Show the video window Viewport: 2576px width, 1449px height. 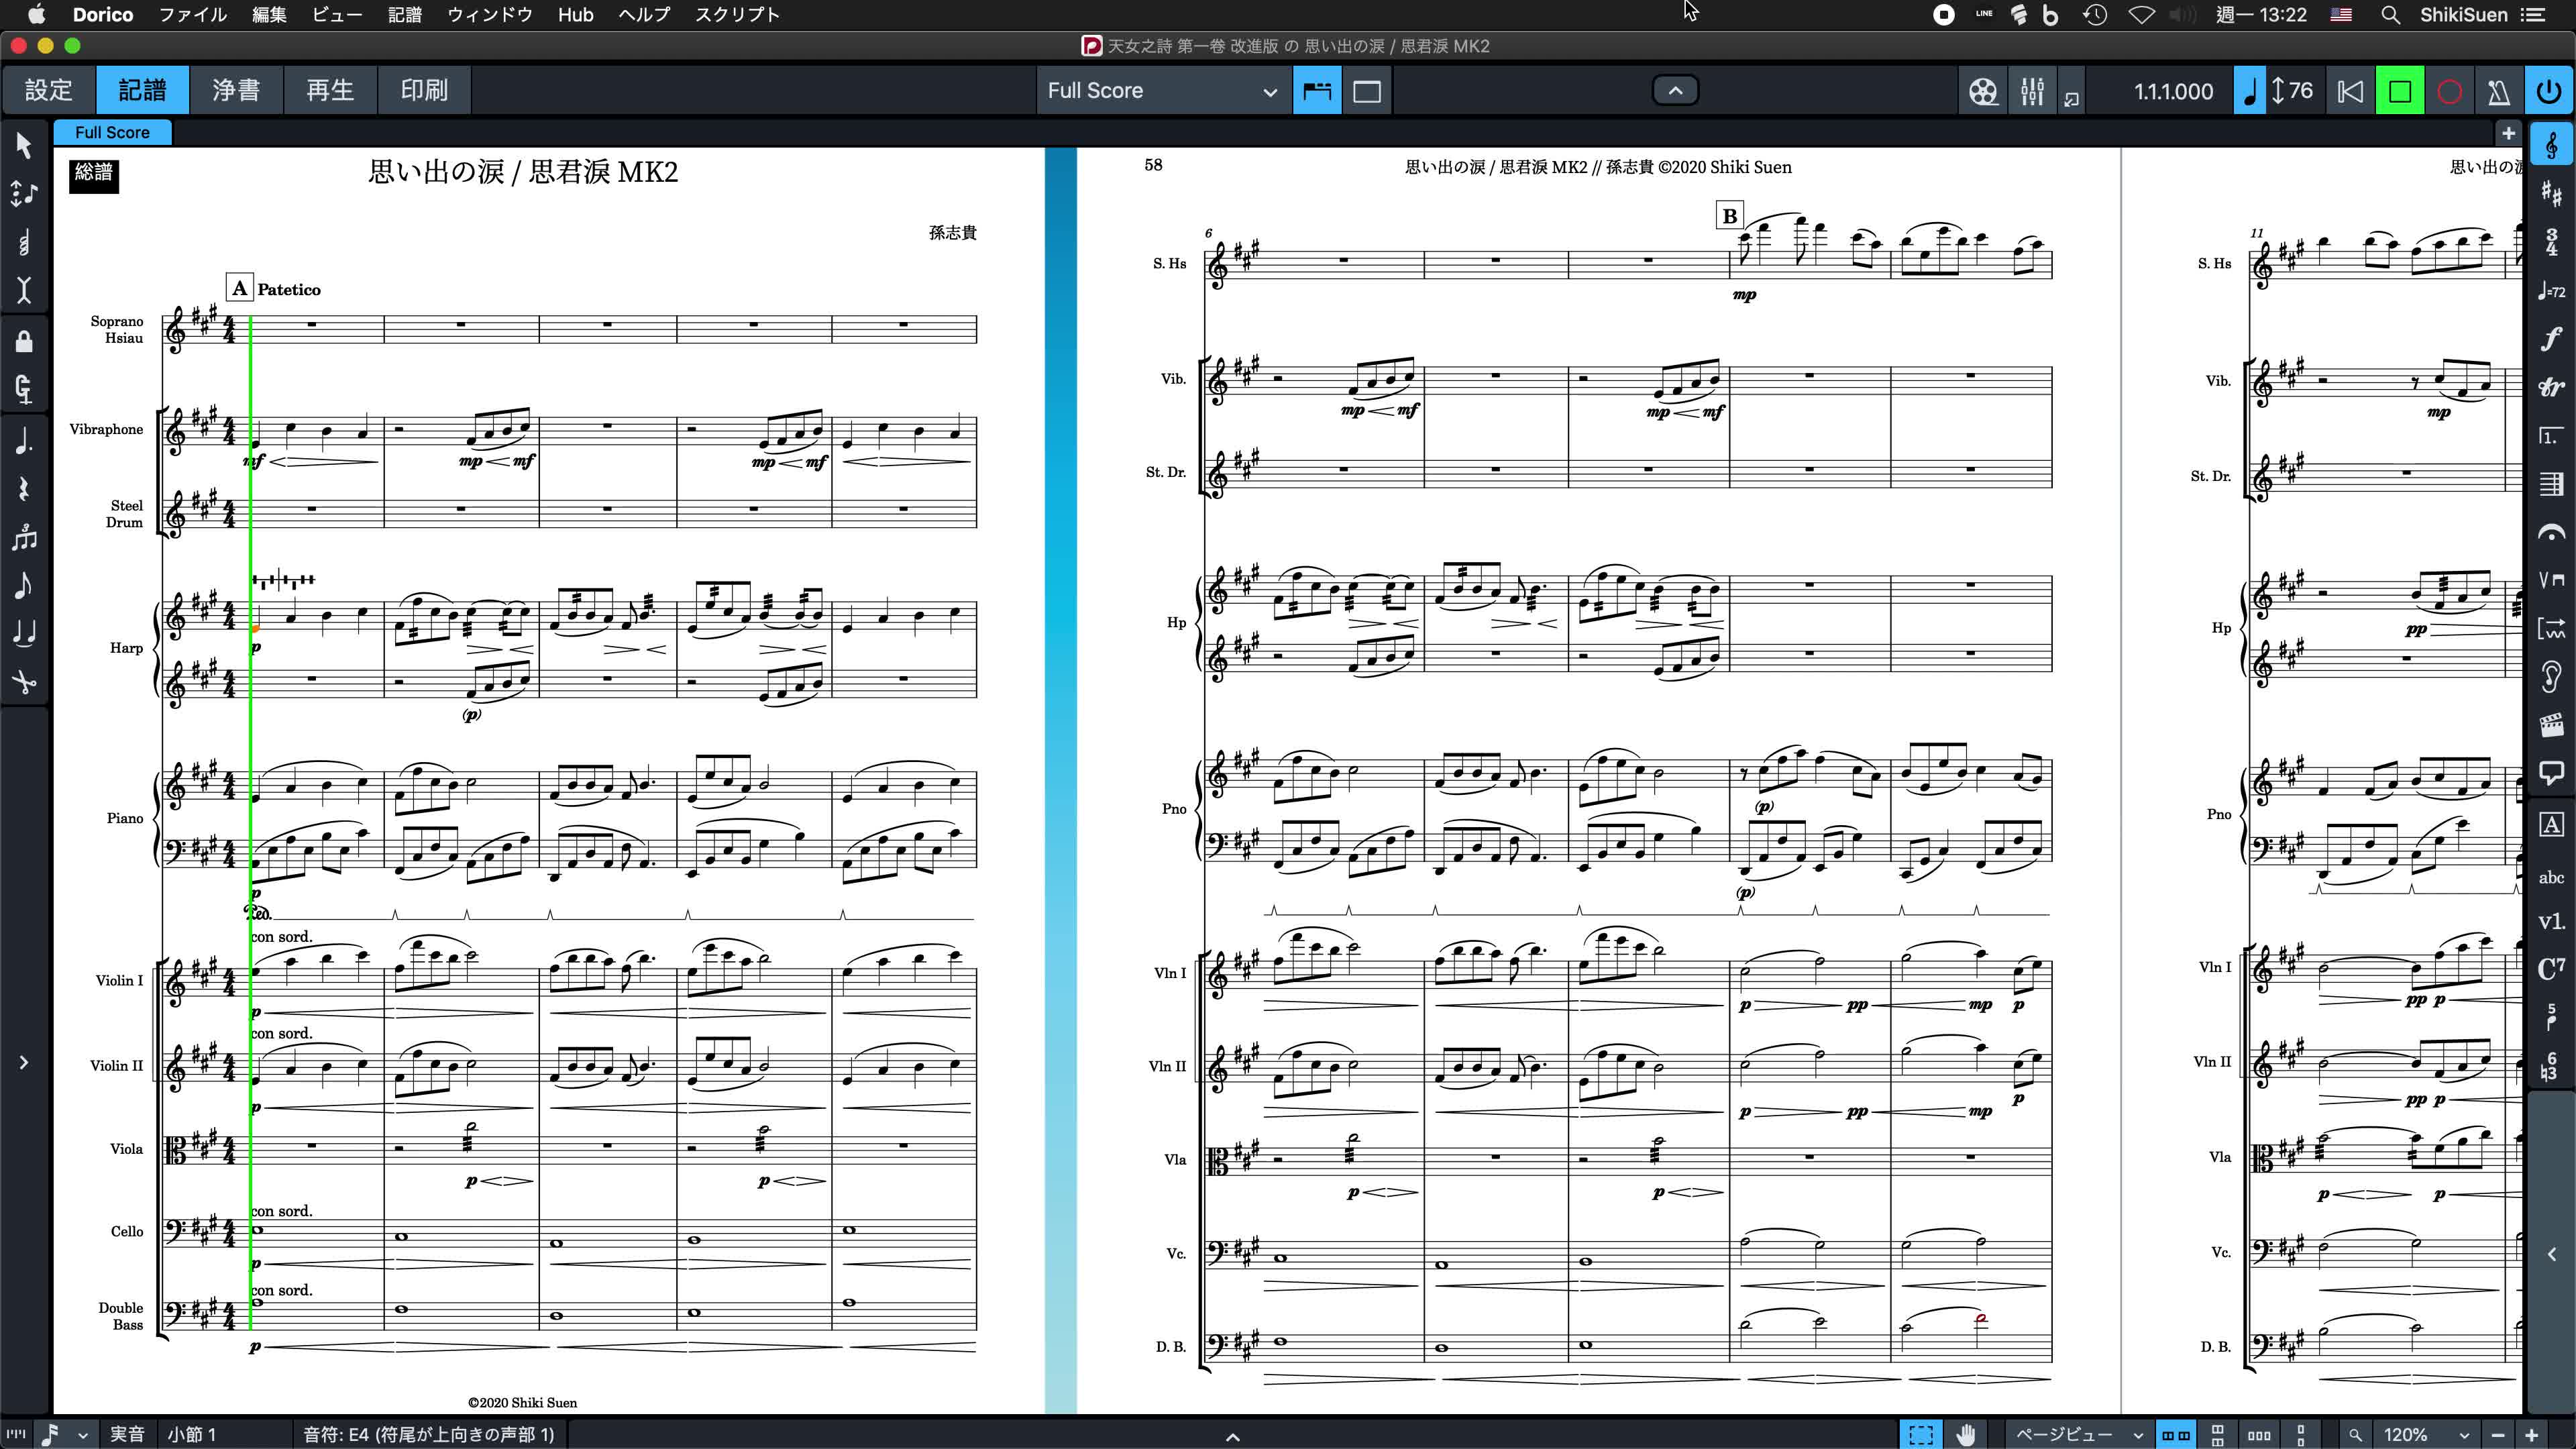1983,91
